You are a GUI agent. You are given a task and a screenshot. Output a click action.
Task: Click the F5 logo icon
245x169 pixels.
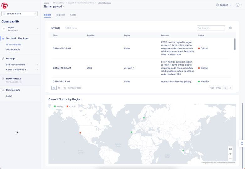(x=4, y=6)
